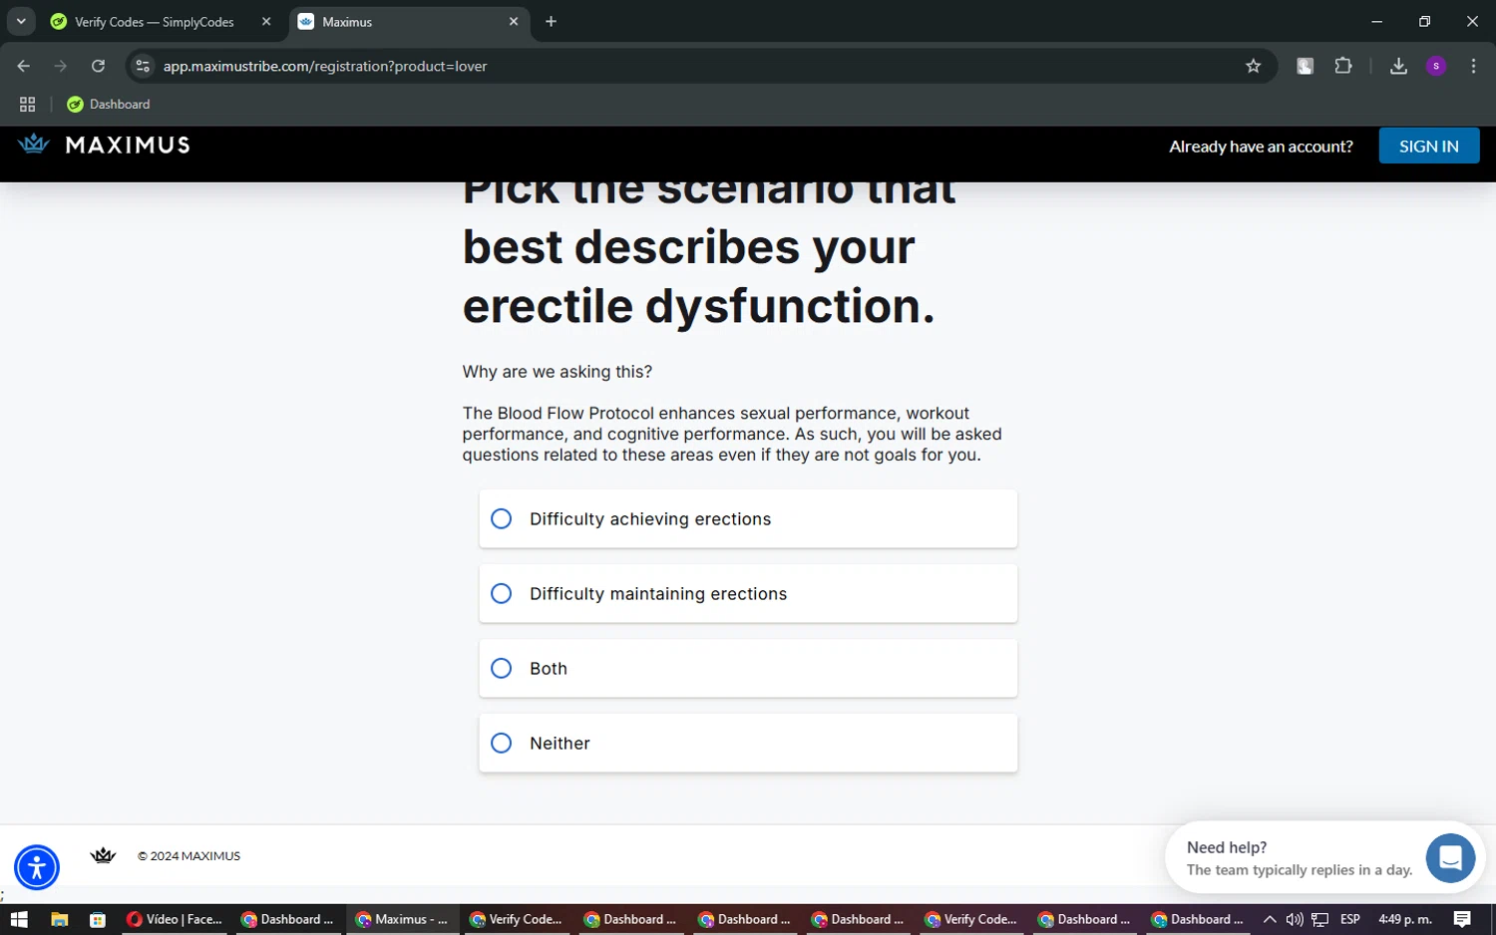1496x935 pixels.
Task: Open the accessibility widget icon
Action: [37, 867]
